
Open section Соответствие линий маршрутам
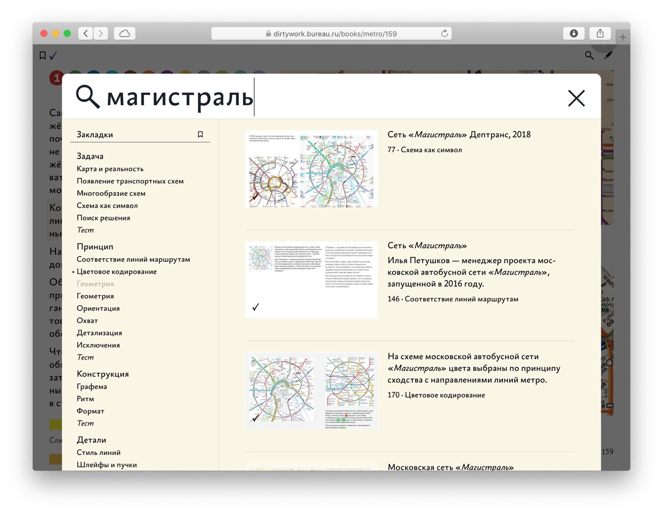coord(133,259)
